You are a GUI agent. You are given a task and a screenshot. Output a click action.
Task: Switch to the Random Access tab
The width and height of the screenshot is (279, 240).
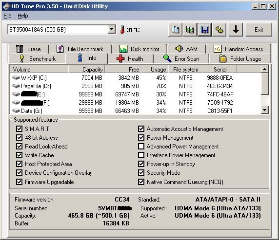coord(238,49)
